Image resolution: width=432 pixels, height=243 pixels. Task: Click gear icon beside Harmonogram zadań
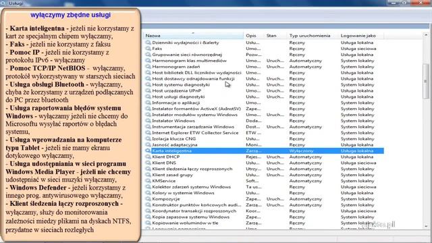[148, 67]
